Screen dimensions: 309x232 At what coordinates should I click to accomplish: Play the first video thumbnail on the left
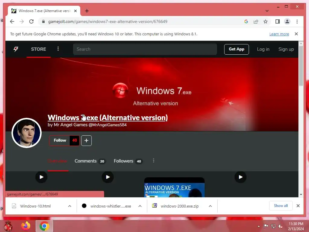coord(41,177)
